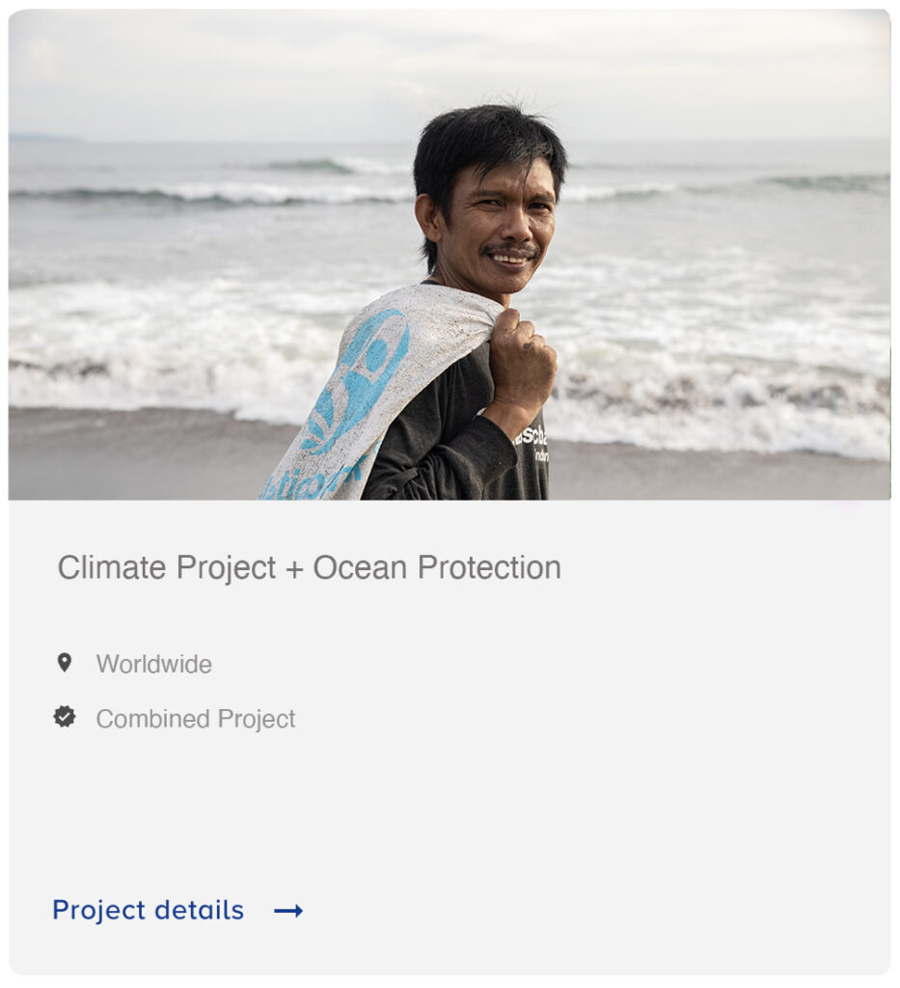Click the words "Ocean Protection" in the title
900x988 pixels.
436,567
